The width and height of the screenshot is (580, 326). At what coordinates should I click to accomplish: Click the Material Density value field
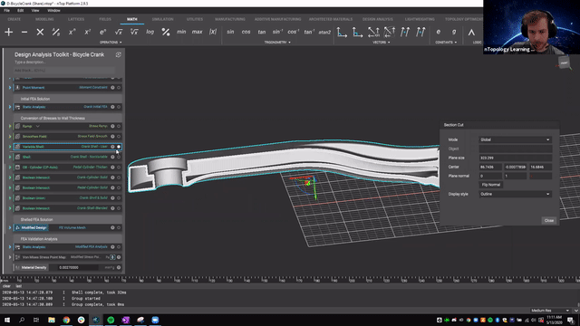point(78,268)
